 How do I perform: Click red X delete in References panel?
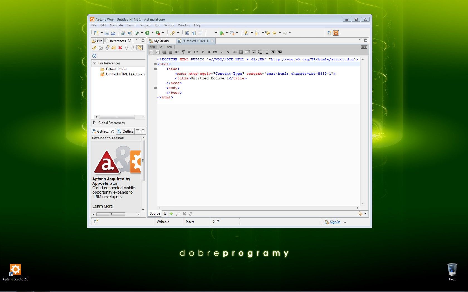pos(120,48)
